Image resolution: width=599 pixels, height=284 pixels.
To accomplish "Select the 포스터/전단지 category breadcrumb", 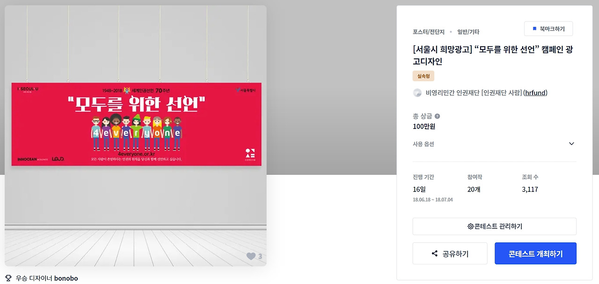I will (428, 32).
